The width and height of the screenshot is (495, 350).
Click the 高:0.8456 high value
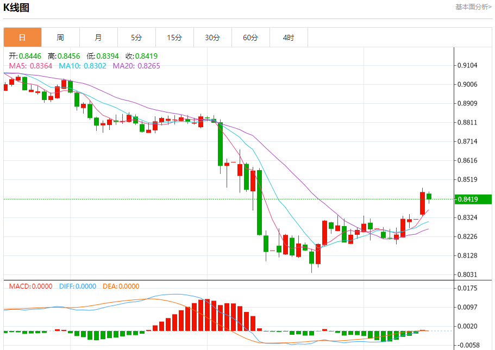pos(64,56)
